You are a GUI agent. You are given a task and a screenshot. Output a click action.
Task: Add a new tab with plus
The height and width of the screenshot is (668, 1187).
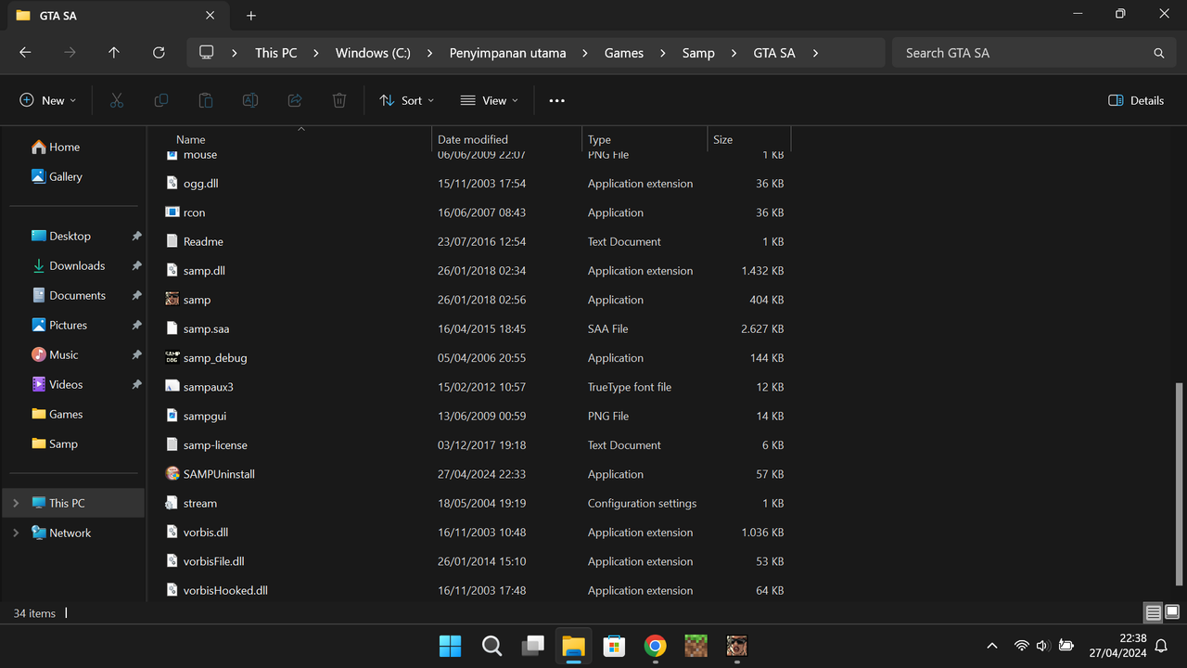250,16
